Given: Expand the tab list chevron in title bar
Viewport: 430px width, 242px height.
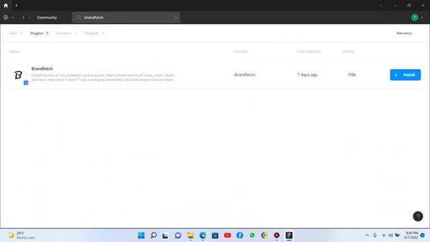Looking at the screenshot, I should [381, 5].
